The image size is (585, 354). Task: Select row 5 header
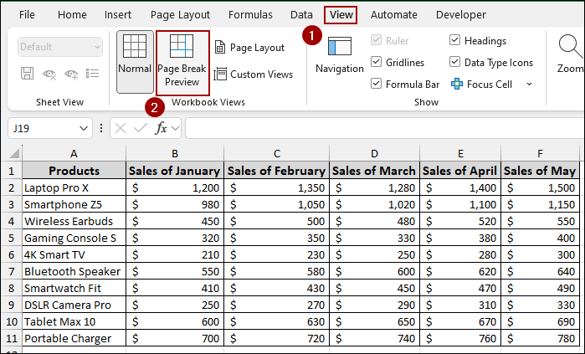(10, 238)
